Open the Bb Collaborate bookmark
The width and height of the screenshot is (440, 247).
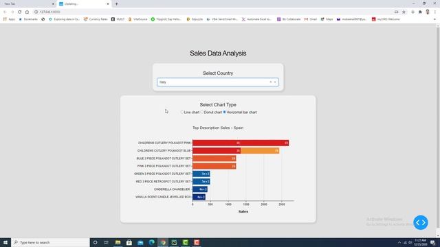[289, 19]
